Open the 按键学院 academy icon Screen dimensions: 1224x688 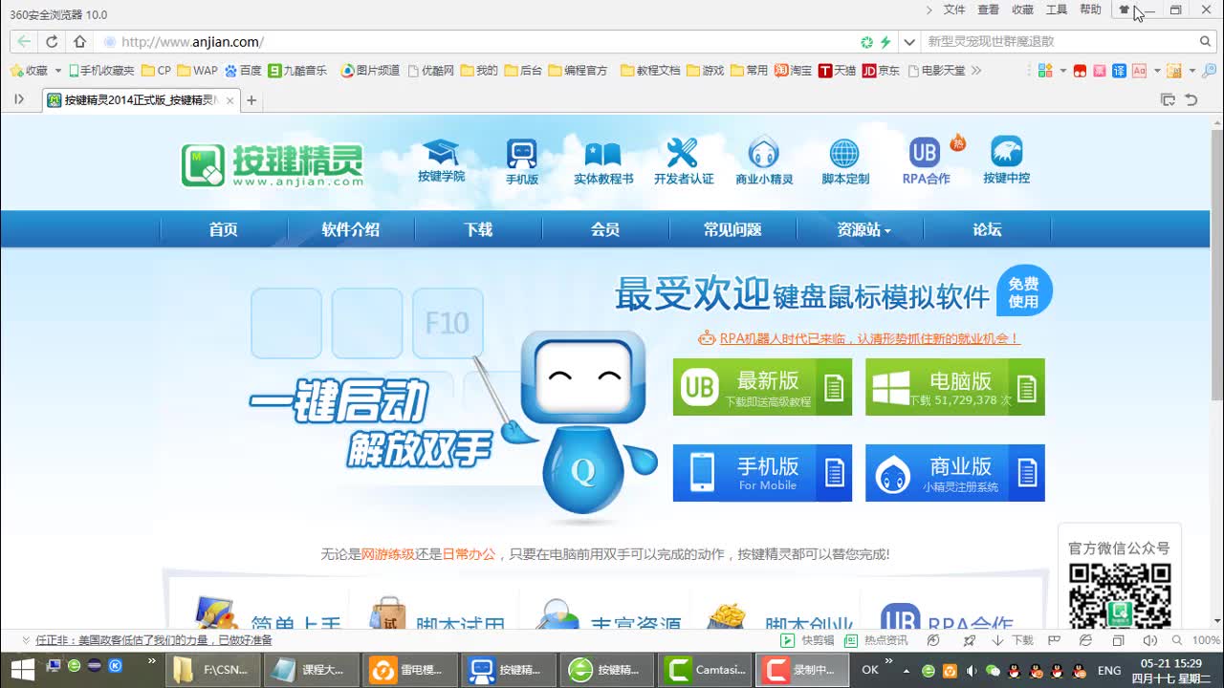441,161
